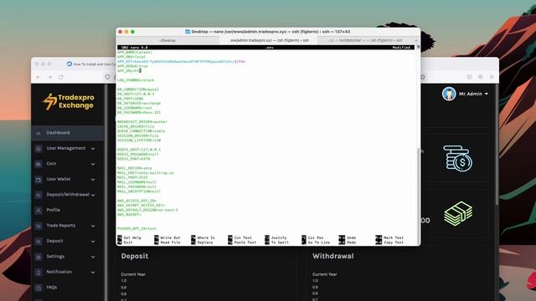This screenshot has height=301, width=536.
Task: Click the green cash stack icon card
Action: coord(458,213)
